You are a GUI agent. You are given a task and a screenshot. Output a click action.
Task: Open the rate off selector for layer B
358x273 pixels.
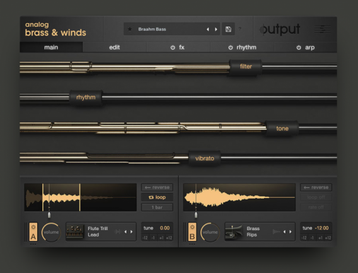(316, 207)
